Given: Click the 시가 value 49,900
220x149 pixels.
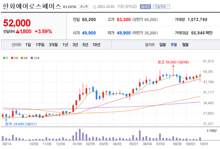Looking at the screenshot, I should (89, 33).
